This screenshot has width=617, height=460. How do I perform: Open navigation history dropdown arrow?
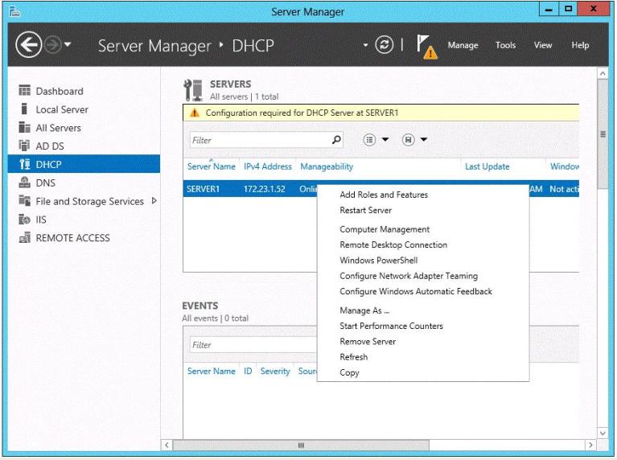click(68, 44)
